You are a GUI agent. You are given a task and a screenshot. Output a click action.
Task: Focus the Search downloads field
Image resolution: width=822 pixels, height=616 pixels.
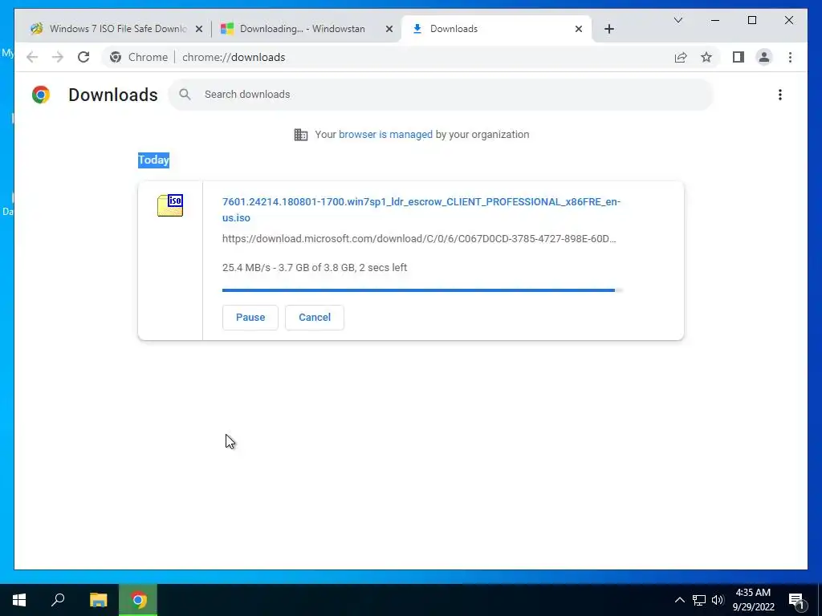[441, 95]
